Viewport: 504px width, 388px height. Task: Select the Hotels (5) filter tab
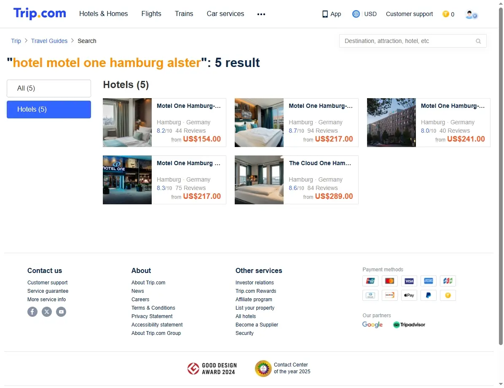pos(49,110)
